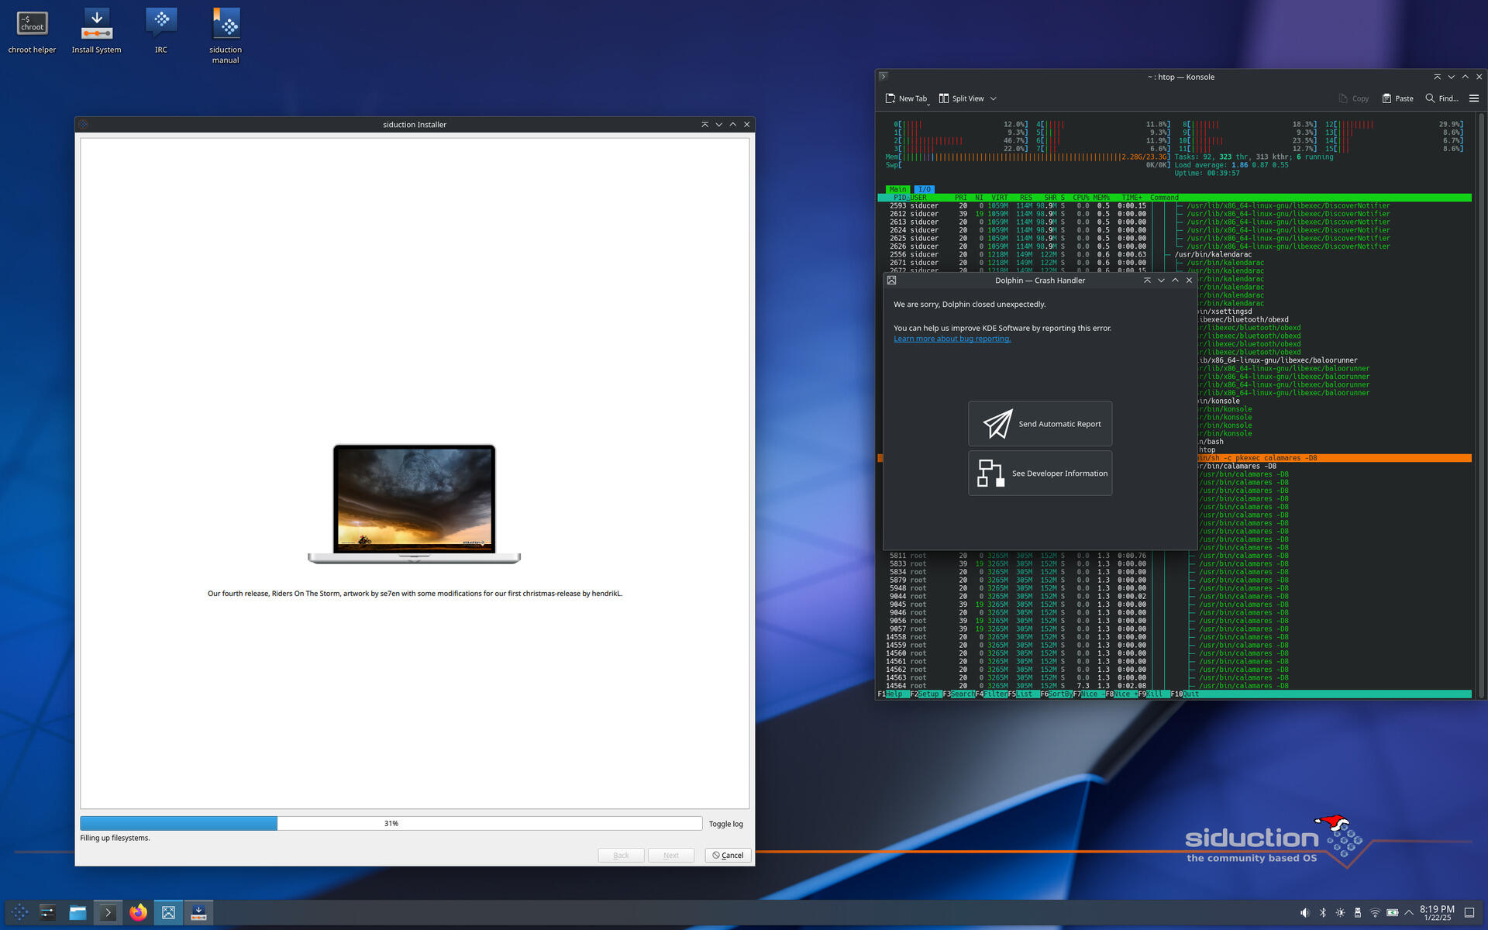Open the Bluetooth tray applet
This screenshot has height=930, width=1488.
pyautogui.click(x=1323, y=912)
